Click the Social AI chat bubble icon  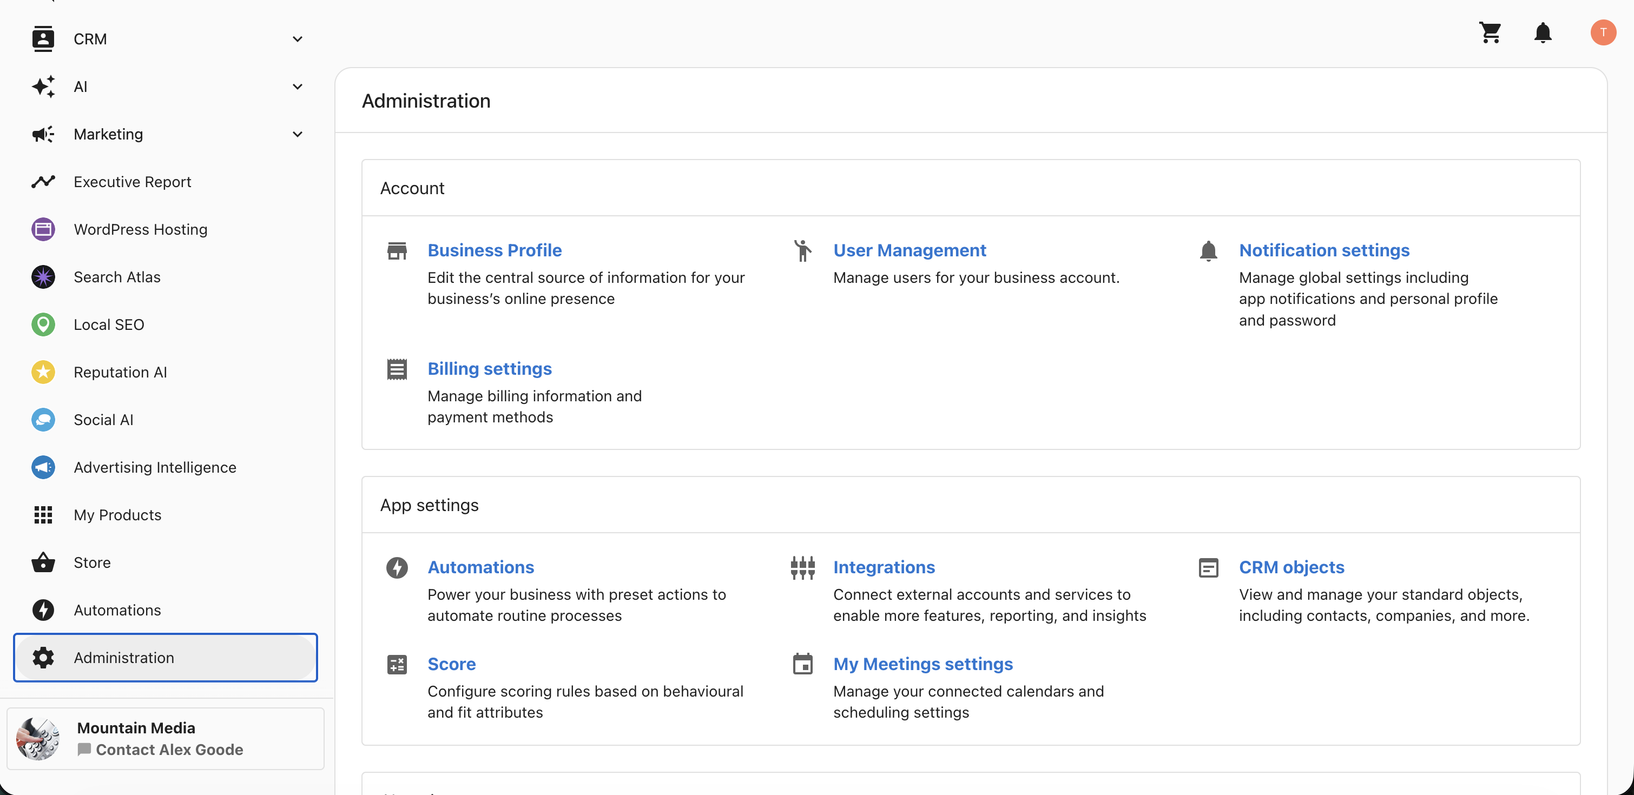(x=43, y=419)
